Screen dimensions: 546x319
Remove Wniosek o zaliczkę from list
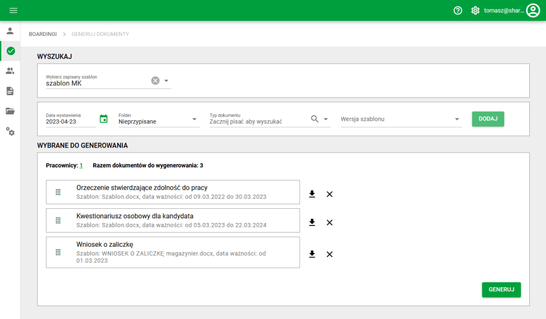pyautogui.click(x=330, y=254)
